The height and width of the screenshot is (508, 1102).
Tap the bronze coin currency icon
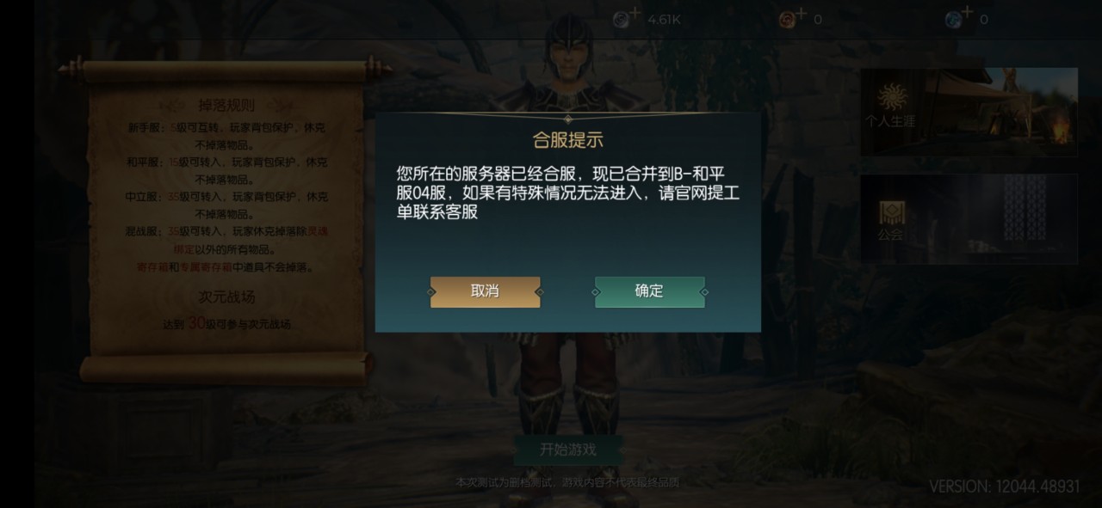(786, 20)
